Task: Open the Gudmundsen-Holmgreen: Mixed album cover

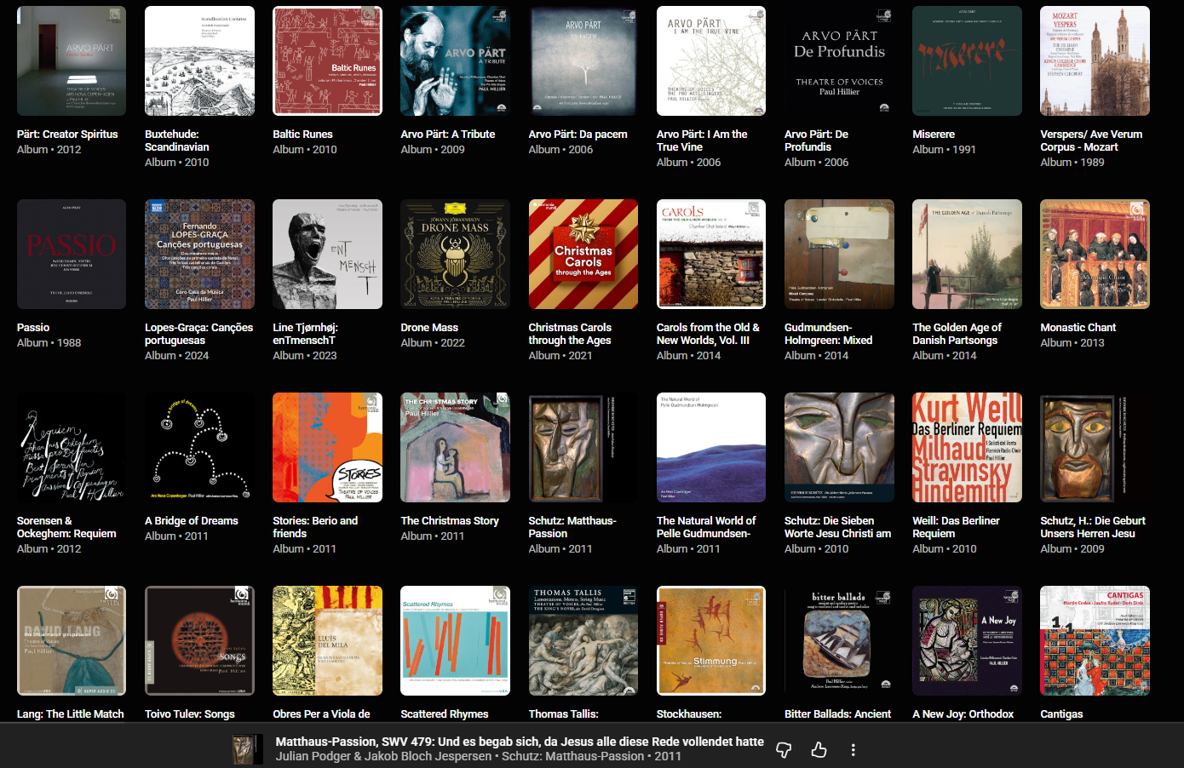Action: tap(839, 255)
